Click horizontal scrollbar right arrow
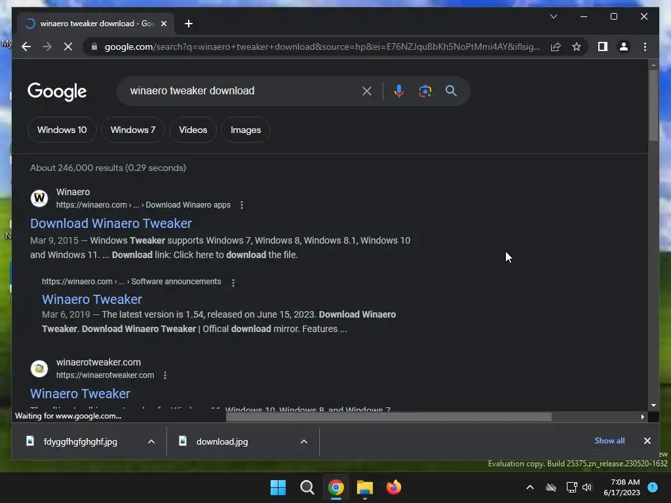 643,417
